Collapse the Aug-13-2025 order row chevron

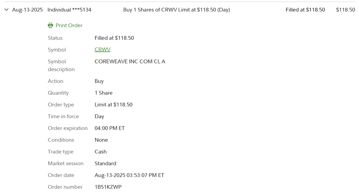coord(6,10)
